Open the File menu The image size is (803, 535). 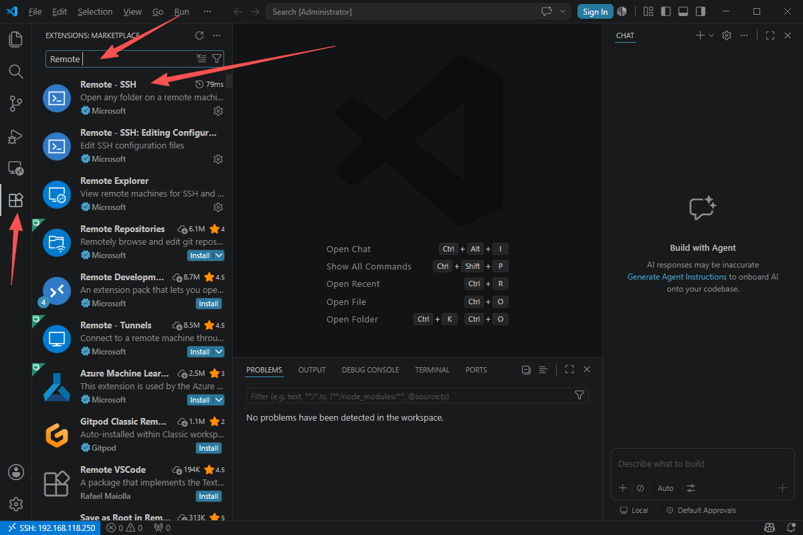35,11
